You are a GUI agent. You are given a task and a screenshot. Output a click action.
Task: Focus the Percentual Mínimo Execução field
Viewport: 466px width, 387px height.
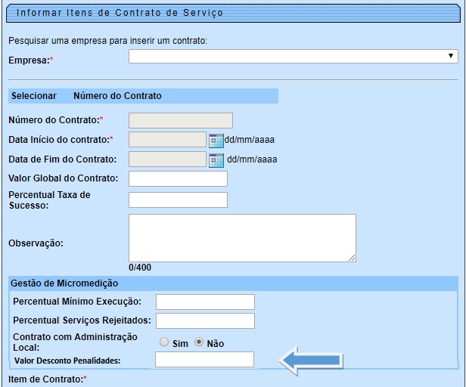205,302
